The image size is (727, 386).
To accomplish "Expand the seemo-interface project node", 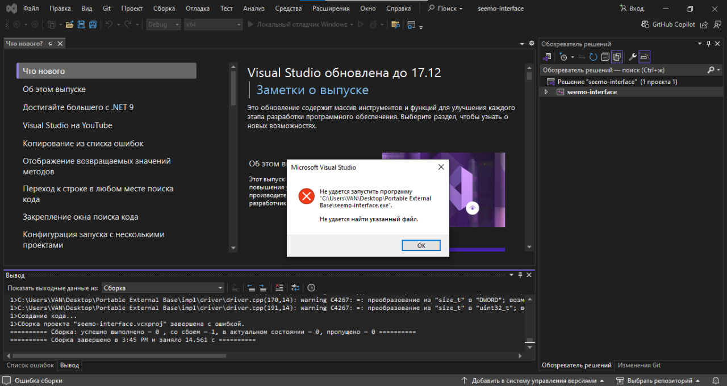I will 546,92.
